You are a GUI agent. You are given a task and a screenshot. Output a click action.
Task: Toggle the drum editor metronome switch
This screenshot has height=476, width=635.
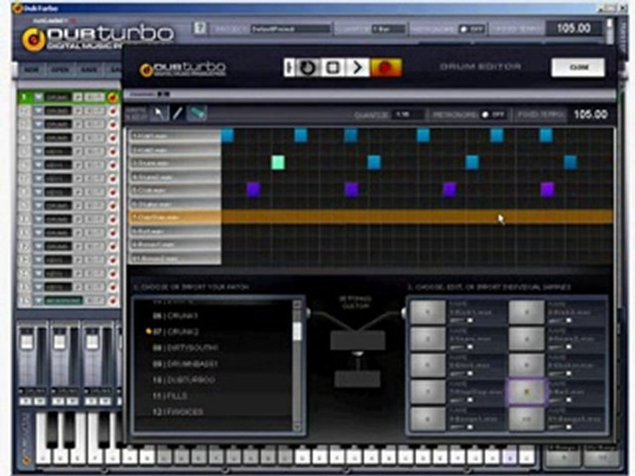pyautogui.click(x=493, y=114)
